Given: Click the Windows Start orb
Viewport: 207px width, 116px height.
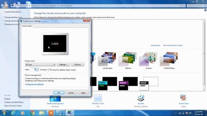Looking at the screenshot, I should click(x=4, y=113).
